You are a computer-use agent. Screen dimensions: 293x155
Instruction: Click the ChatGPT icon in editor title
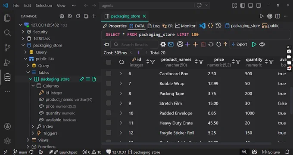(x=270, y=16)
